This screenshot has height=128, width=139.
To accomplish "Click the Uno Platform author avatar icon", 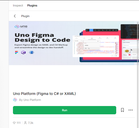I will (x=15, y=100).
